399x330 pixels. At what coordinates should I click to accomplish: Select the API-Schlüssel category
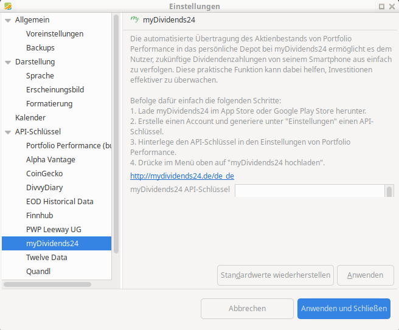click(38, 132)
